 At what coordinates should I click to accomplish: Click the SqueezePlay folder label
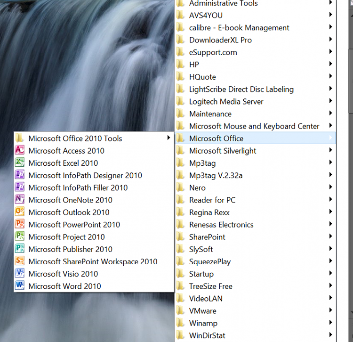coord(210,262)
